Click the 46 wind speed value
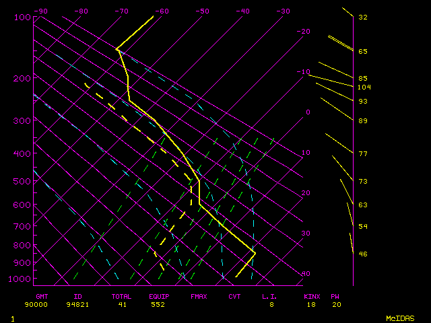The height and width of the screenshot is (323, 431). click(363, 254)
